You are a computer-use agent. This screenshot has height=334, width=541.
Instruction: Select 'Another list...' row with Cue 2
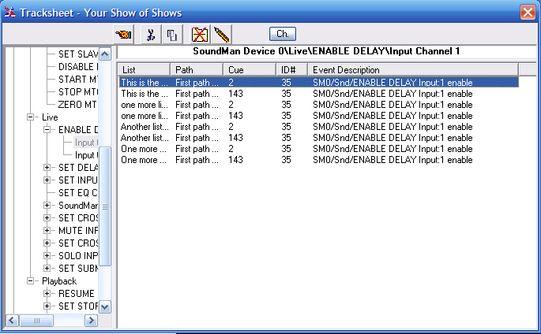click(x=318, y=127)
